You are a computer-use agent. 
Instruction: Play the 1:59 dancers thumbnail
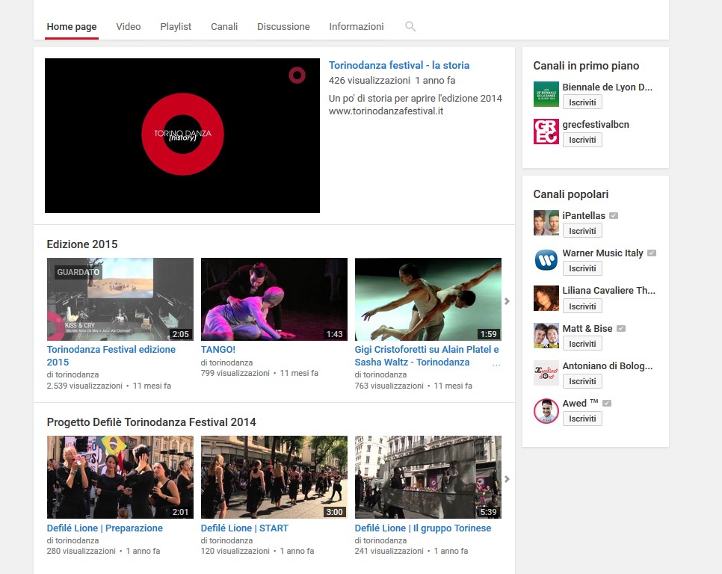tap(428, 299)
